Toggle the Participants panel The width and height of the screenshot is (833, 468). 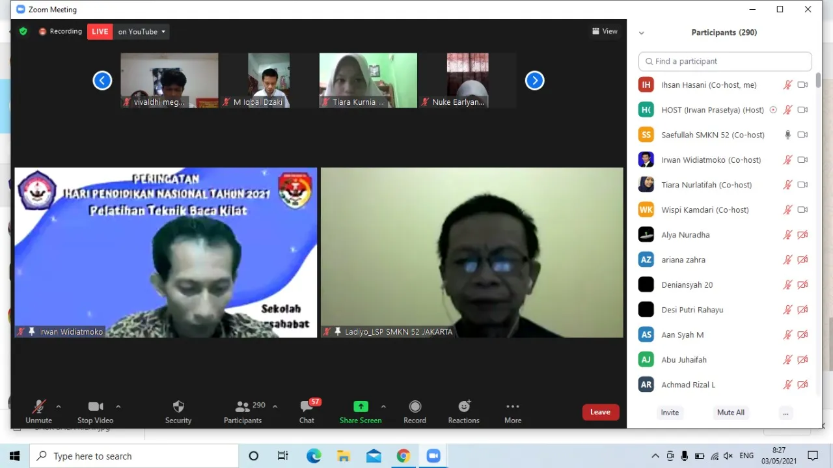tap(243, 411)
